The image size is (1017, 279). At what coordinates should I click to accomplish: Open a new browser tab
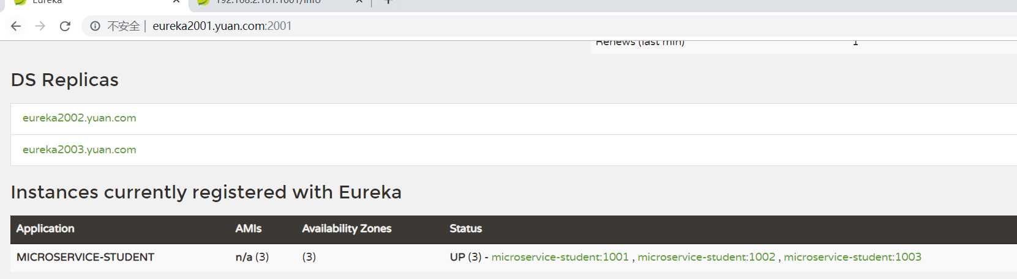[x=388, y=2]
